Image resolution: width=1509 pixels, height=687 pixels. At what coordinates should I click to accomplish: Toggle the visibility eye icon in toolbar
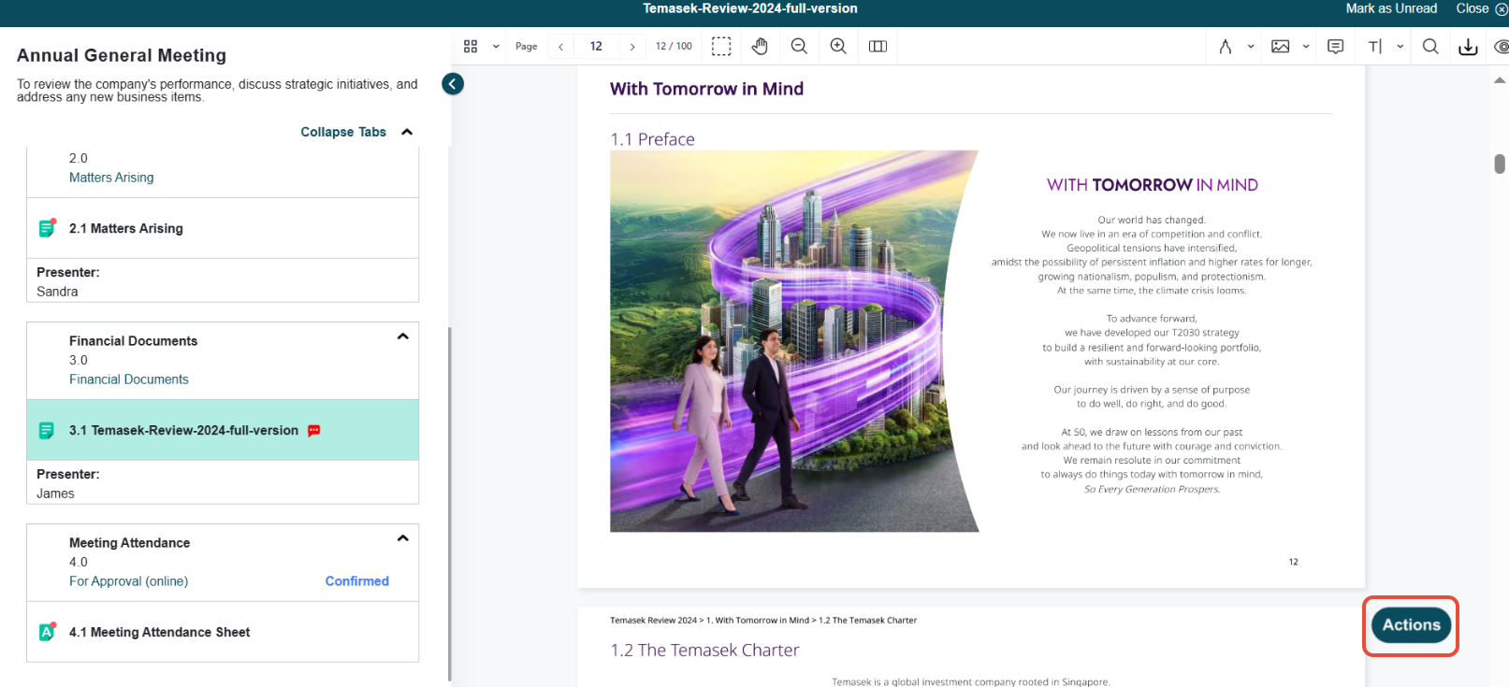coord(1501,46)
